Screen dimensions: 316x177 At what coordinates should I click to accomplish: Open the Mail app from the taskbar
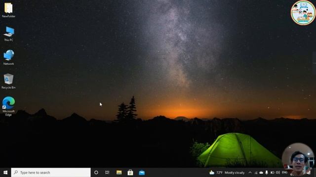(x=142, y=173)
